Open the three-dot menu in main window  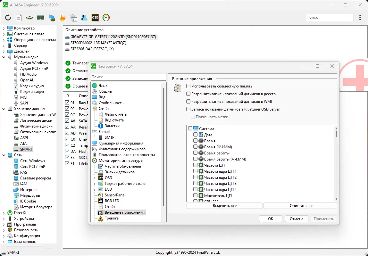pyautogui.click(x=360, y=18)
